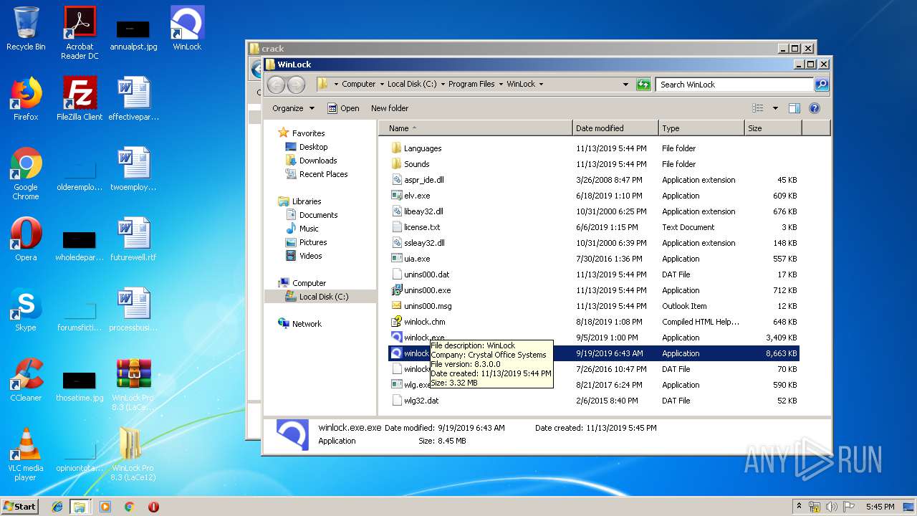Focus the Search WinLock field

pos(735,85)
